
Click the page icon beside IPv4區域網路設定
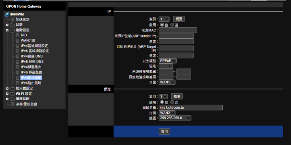click(x=17, y=46)
